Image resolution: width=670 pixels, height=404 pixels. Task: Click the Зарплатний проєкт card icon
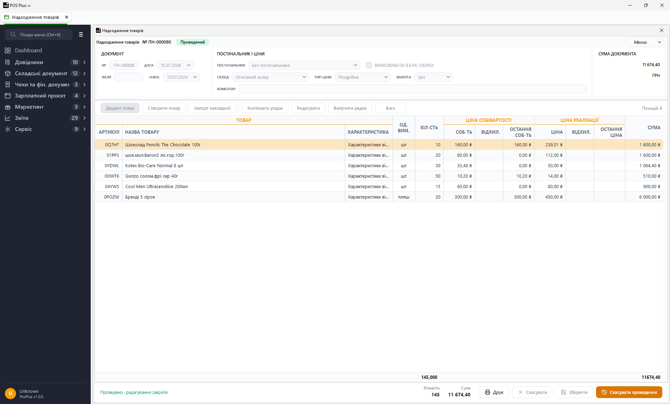[8, 96]
